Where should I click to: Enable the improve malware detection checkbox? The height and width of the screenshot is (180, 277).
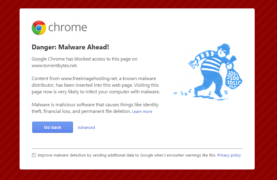pyautogui.click(x=34, y=155)
